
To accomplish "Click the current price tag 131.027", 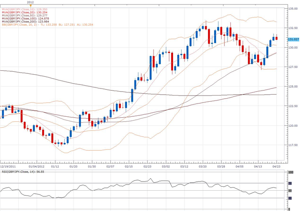I will coord(293,39).
